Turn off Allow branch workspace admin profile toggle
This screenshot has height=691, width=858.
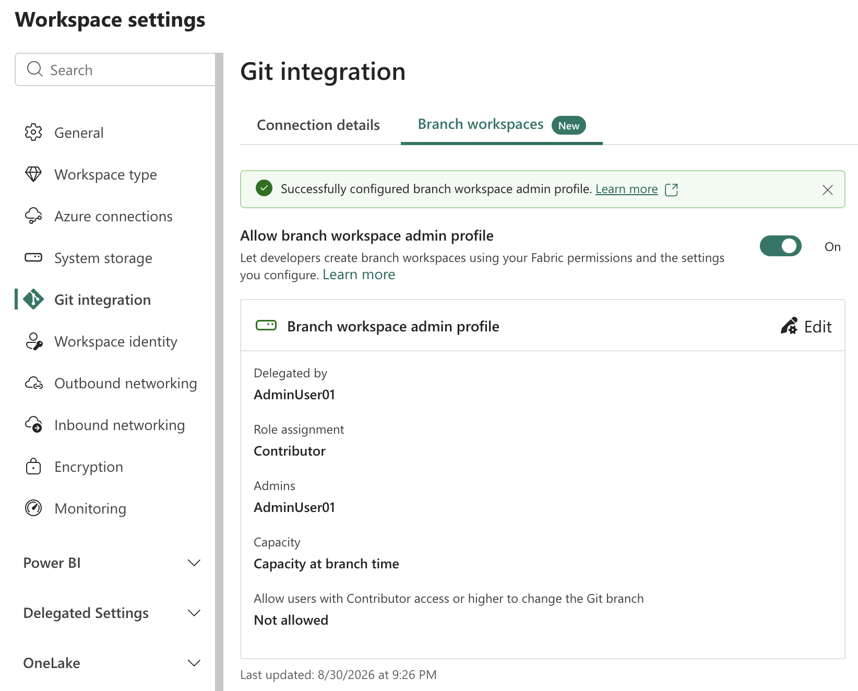780,246
